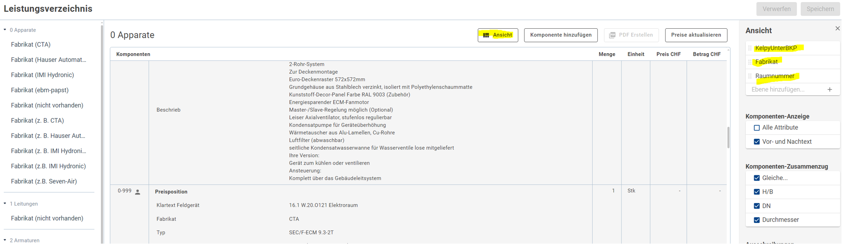Click the person icon beside position 0-999

[x=138, y=192]
